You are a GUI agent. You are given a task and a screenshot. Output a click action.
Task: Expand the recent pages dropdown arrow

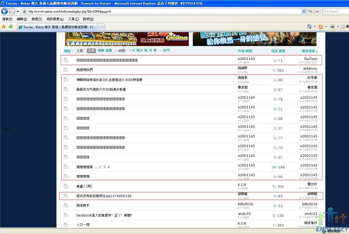[x=18, y=12]
